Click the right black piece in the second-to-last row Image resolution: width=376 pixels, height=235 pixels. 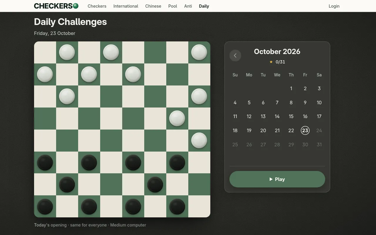[155, 184]
